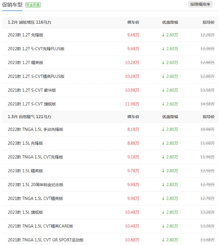Click the 9.98万 price of 2021款 TNGA 1.5L CVT精英版
The image size is (219, 245).
point(133,198)
